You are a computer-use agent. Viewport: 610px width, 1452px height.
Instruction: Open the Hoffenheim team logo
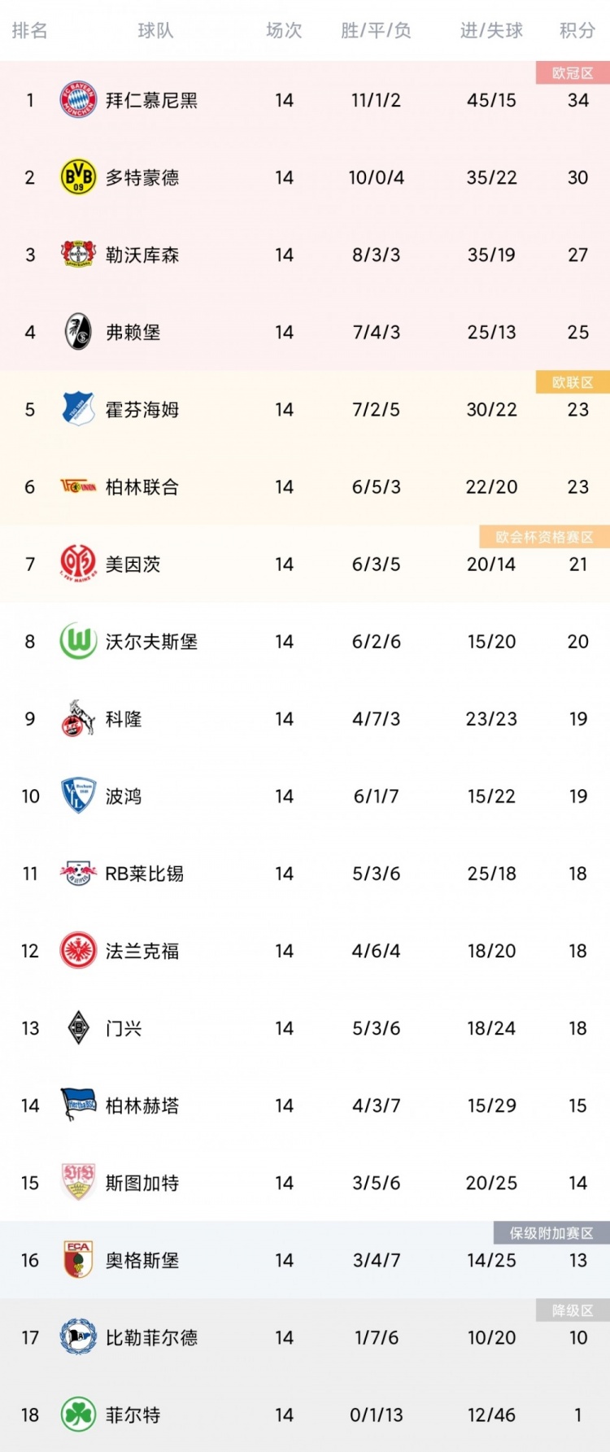[78, 409]
